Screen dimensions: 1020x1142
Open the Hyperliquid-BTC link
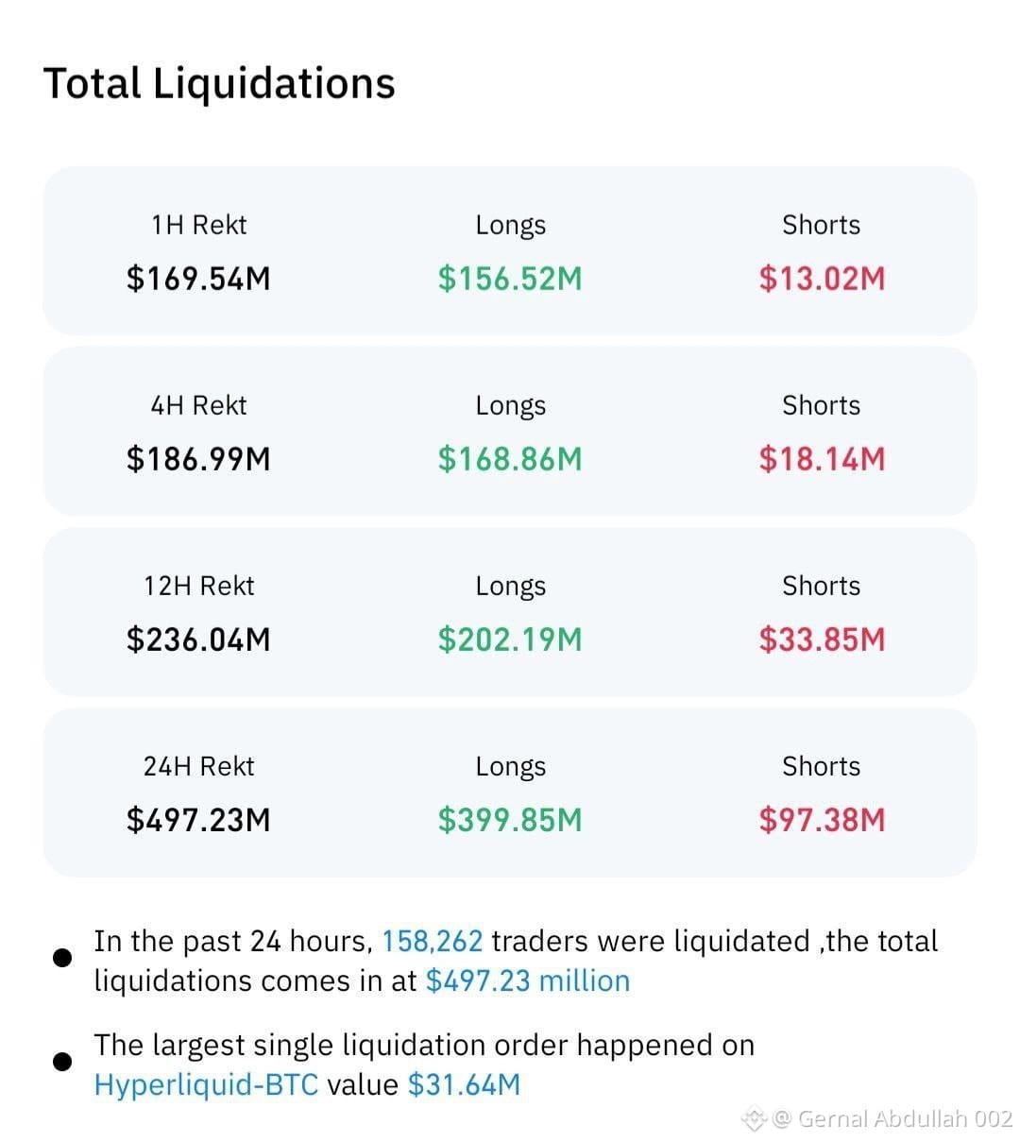[206, 1084]
